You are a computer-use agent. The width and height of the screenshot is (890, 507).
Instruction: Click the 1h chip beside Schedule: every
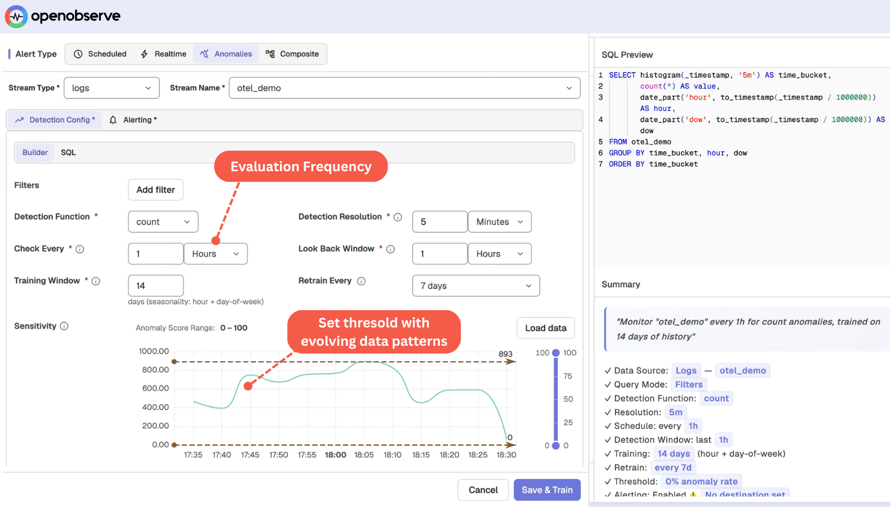tap(693, 426)
